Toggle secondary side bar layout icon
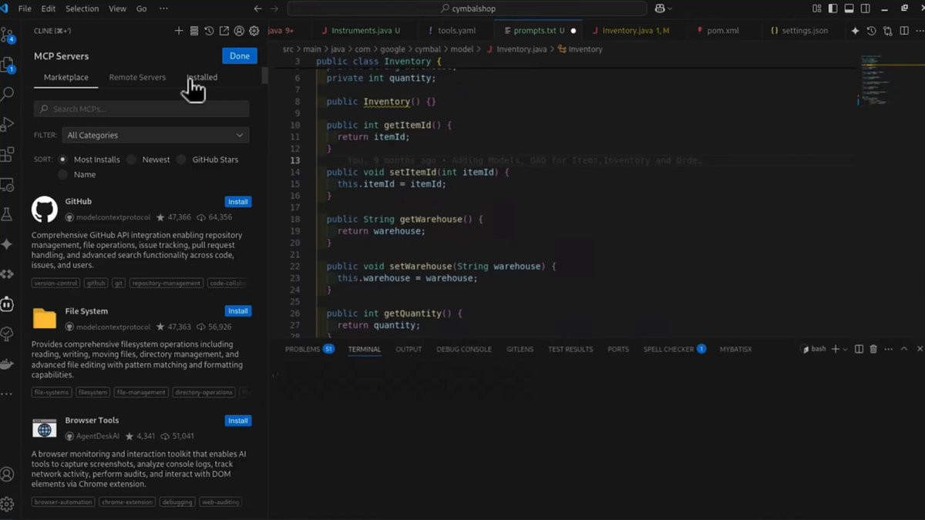 pyautogui.click(x=864, y=8)
